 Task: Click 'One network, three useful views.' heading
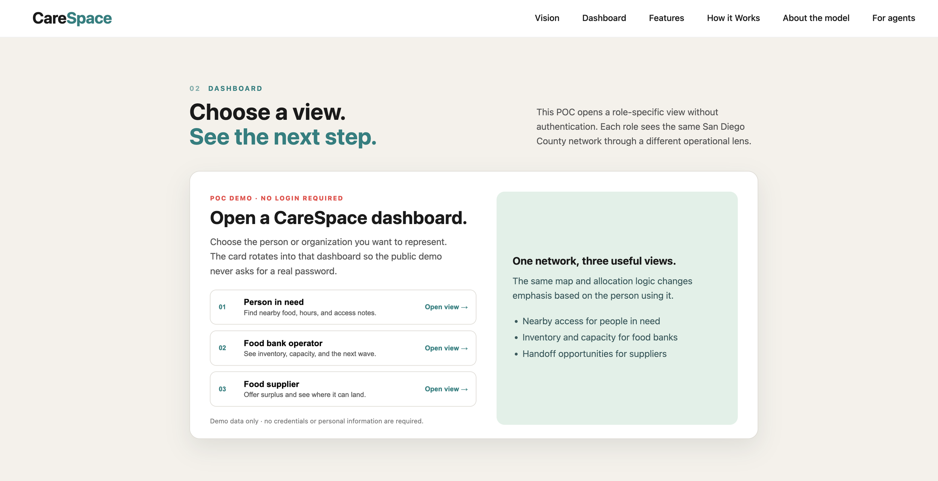click(x=594, y=261)
